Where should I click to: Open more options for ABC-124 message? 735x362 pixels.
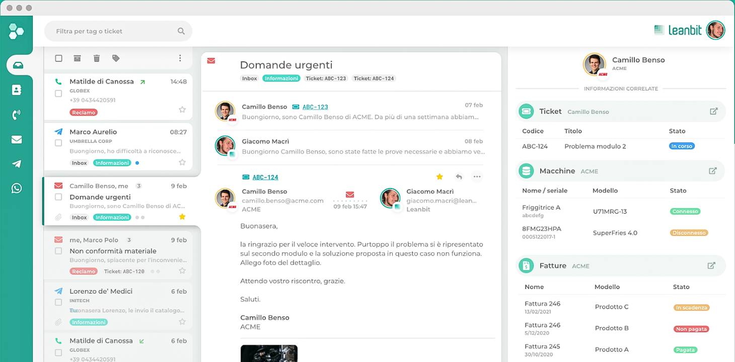point(477,176)
